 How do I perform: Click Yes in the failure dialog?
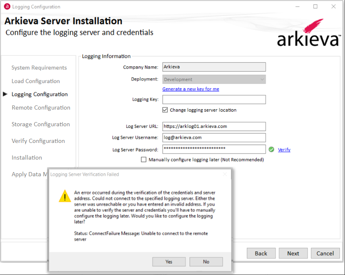[169, 262]
